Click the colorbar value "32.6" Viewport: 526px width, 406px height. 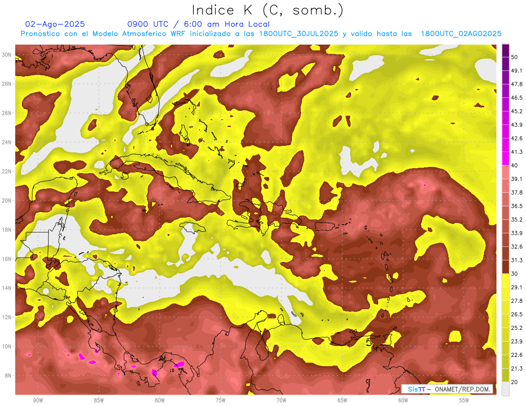point(517,247)
